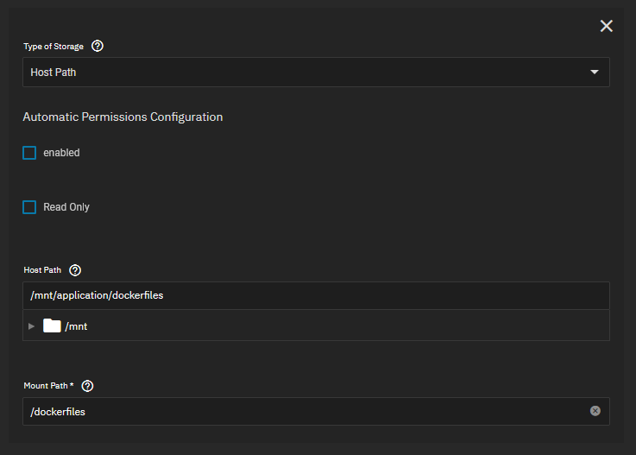Select the /mnt entry in the tree
Image resolution: width=636 pixels, height=455 pixels.
point(76,326)
